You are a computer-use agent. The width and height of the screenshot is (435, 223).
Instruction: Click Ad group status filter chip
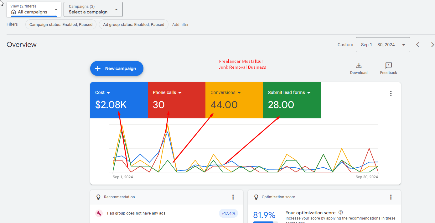point(133,24)
